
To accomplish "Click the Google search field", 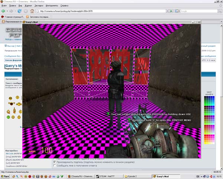I will [x=199, y=11].
